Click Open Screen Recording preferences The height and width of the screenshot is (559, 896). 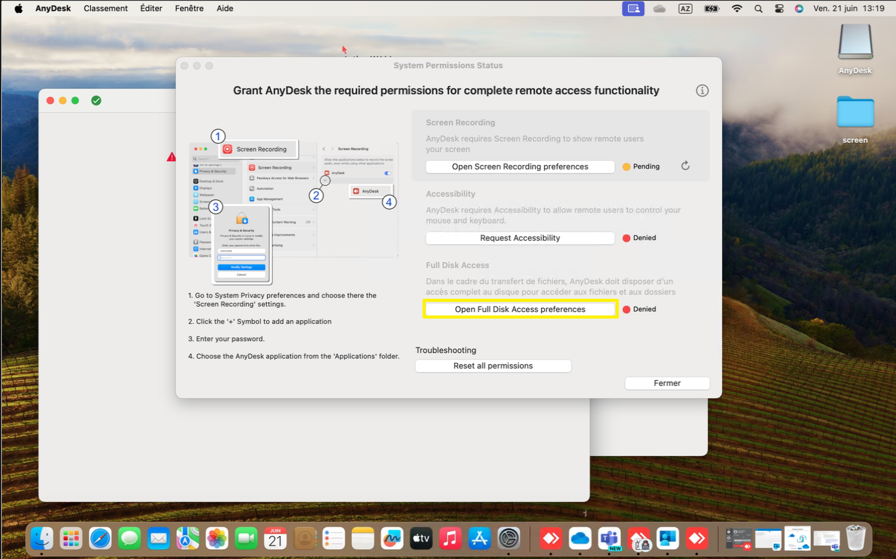coord(520,166)
